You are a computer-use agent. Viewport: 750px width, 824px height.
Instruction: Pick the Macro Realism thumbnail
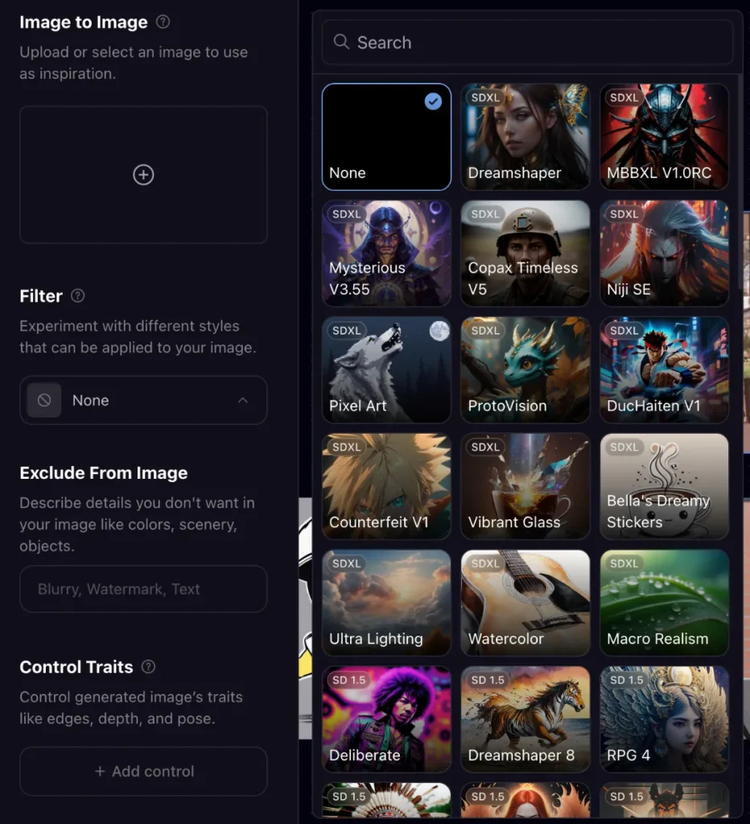(664, 602)
